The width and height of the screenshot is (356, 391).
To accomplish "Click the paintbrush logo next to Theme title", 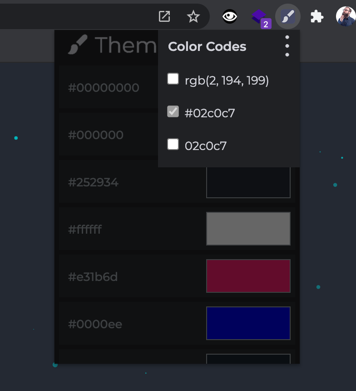I will pyautogui.click(x=78, y=45).
